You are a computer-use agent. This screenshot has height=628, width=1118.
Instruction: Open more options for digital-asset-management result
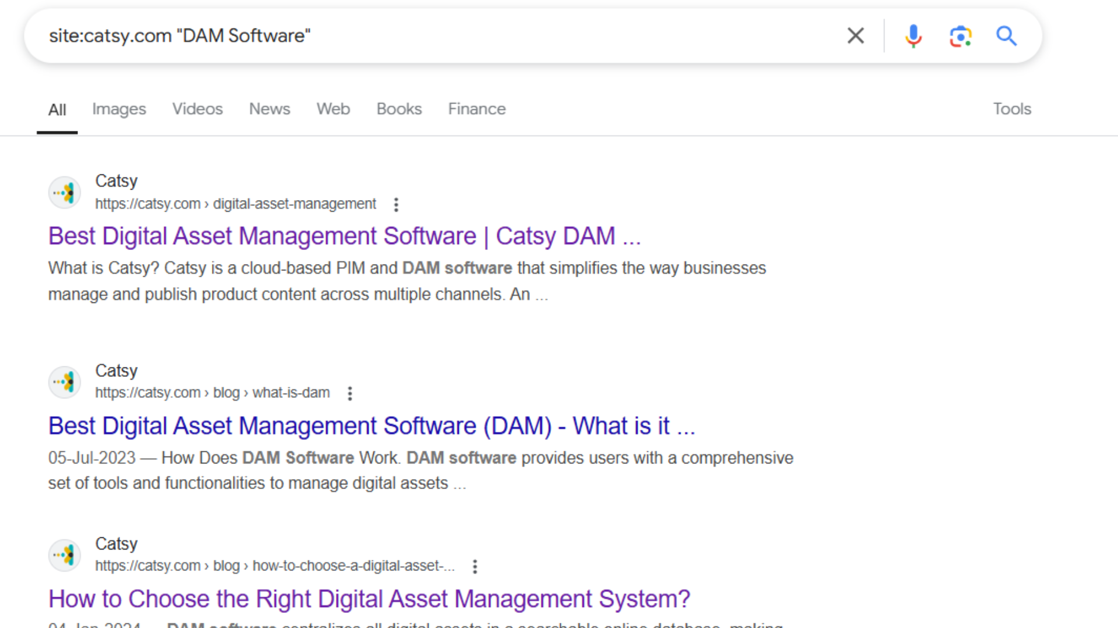(x=396, y=204)
